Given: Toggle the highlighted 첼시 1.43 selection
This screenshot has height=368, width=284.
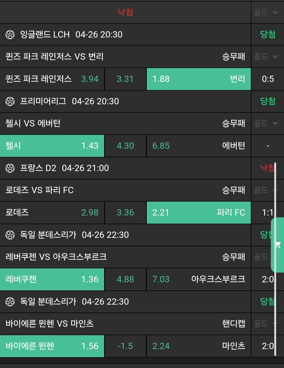Looking at the screenshot, I should point(52,146).
